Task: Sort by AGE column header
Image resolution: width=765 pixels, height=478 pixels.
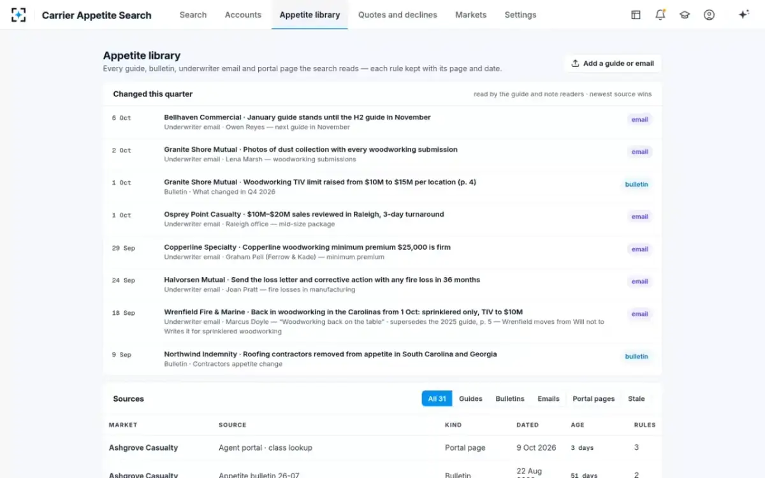Action: tap(577, 425)
